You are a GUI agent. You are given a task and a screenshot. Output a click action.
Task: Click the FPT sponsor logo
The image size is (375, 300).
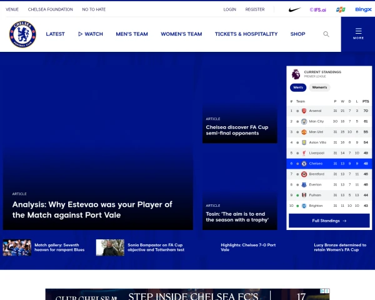pyautogui.click(x=341, y=9)
